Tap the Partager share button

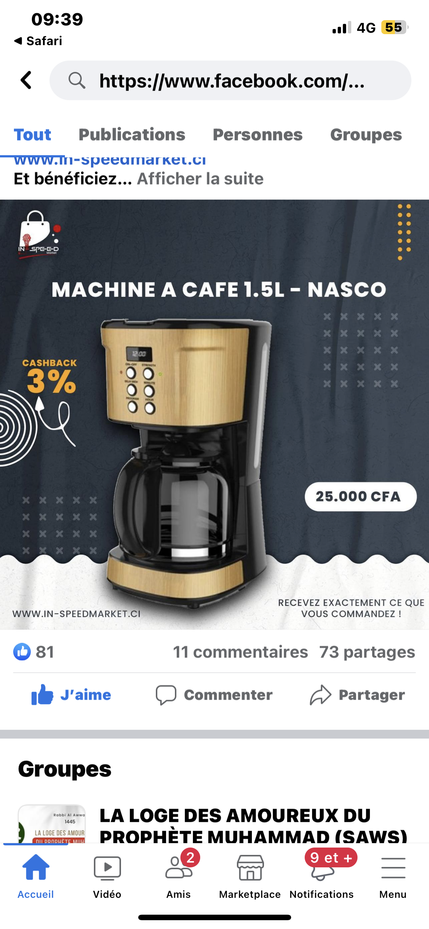(357, 695)
